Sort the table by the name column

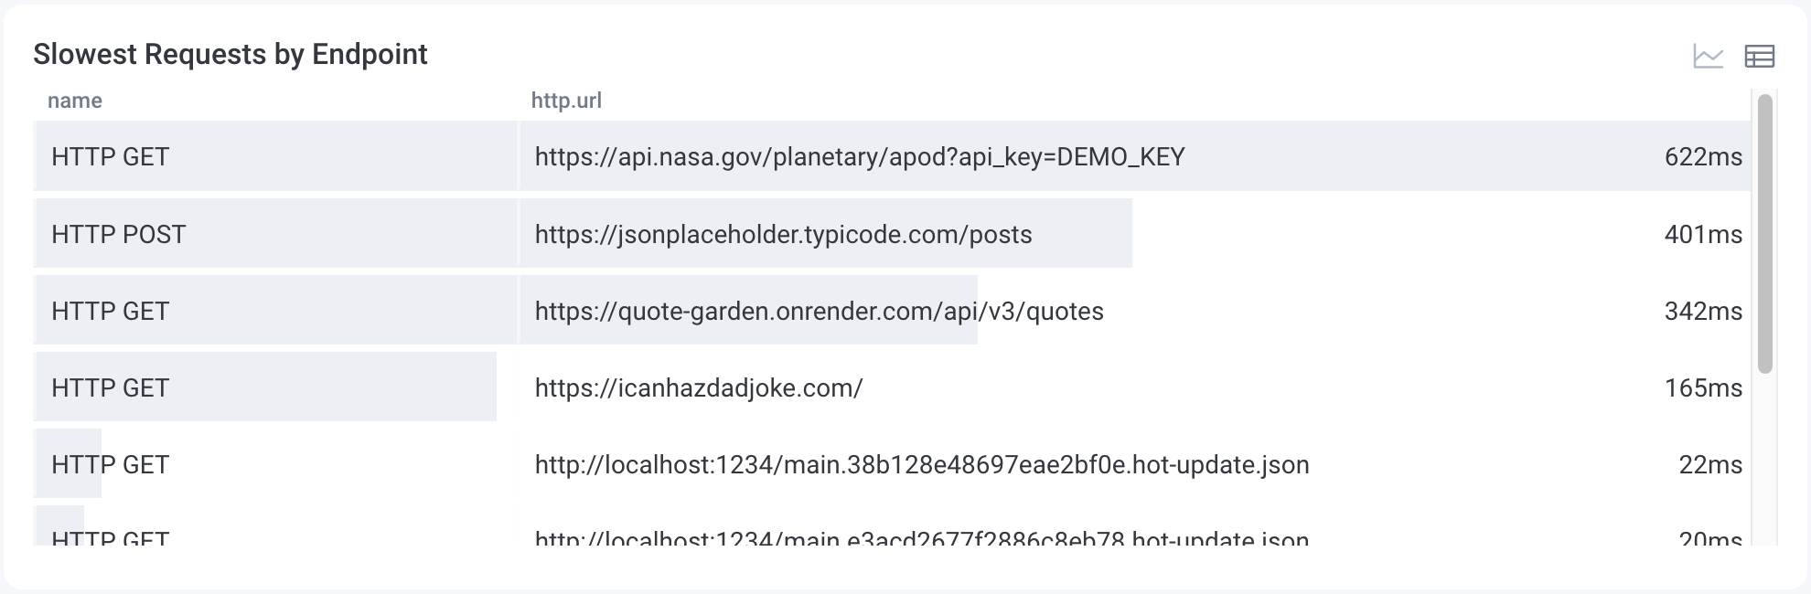pyautogui.click(x=74, y=101)
